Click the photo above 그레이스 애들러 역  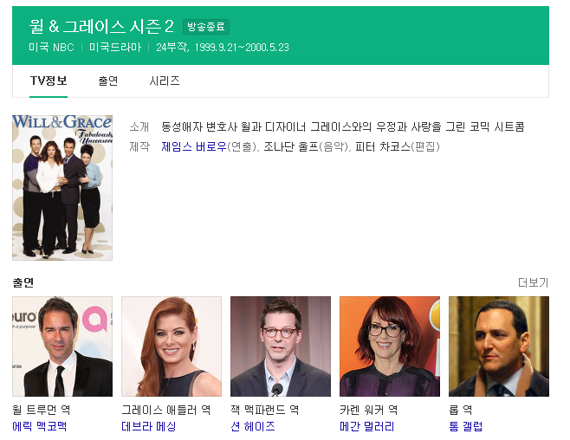point(172,346)
